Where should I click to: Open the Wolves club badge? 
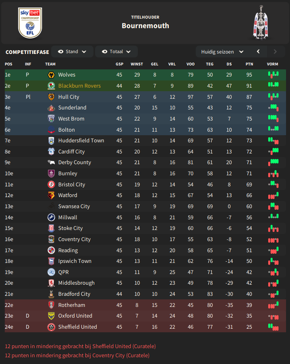[51, 75]
